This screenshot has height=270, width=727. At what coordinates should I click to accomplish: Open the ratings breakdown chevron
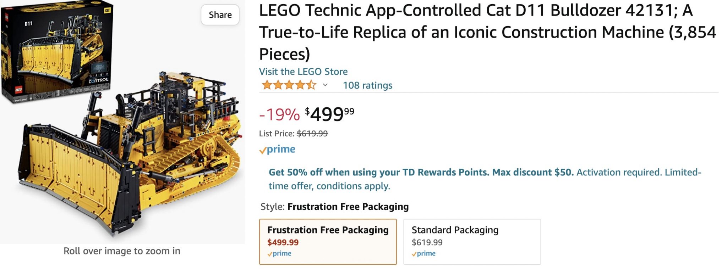pyautogui.click(x=324, y=85)
